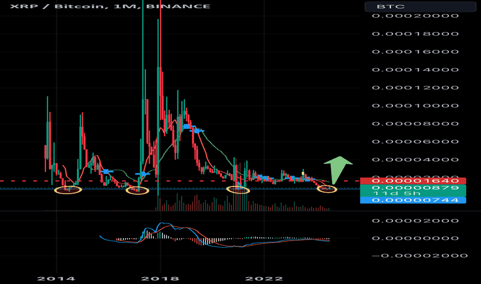Click the 0.00014000 price axis label

click(415, 70)
